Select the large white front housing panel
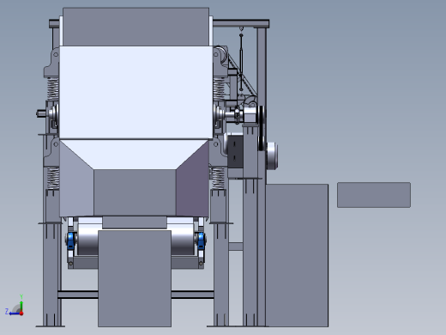The width and height of the screenshot is (446, 335). (x=136, y=93)
